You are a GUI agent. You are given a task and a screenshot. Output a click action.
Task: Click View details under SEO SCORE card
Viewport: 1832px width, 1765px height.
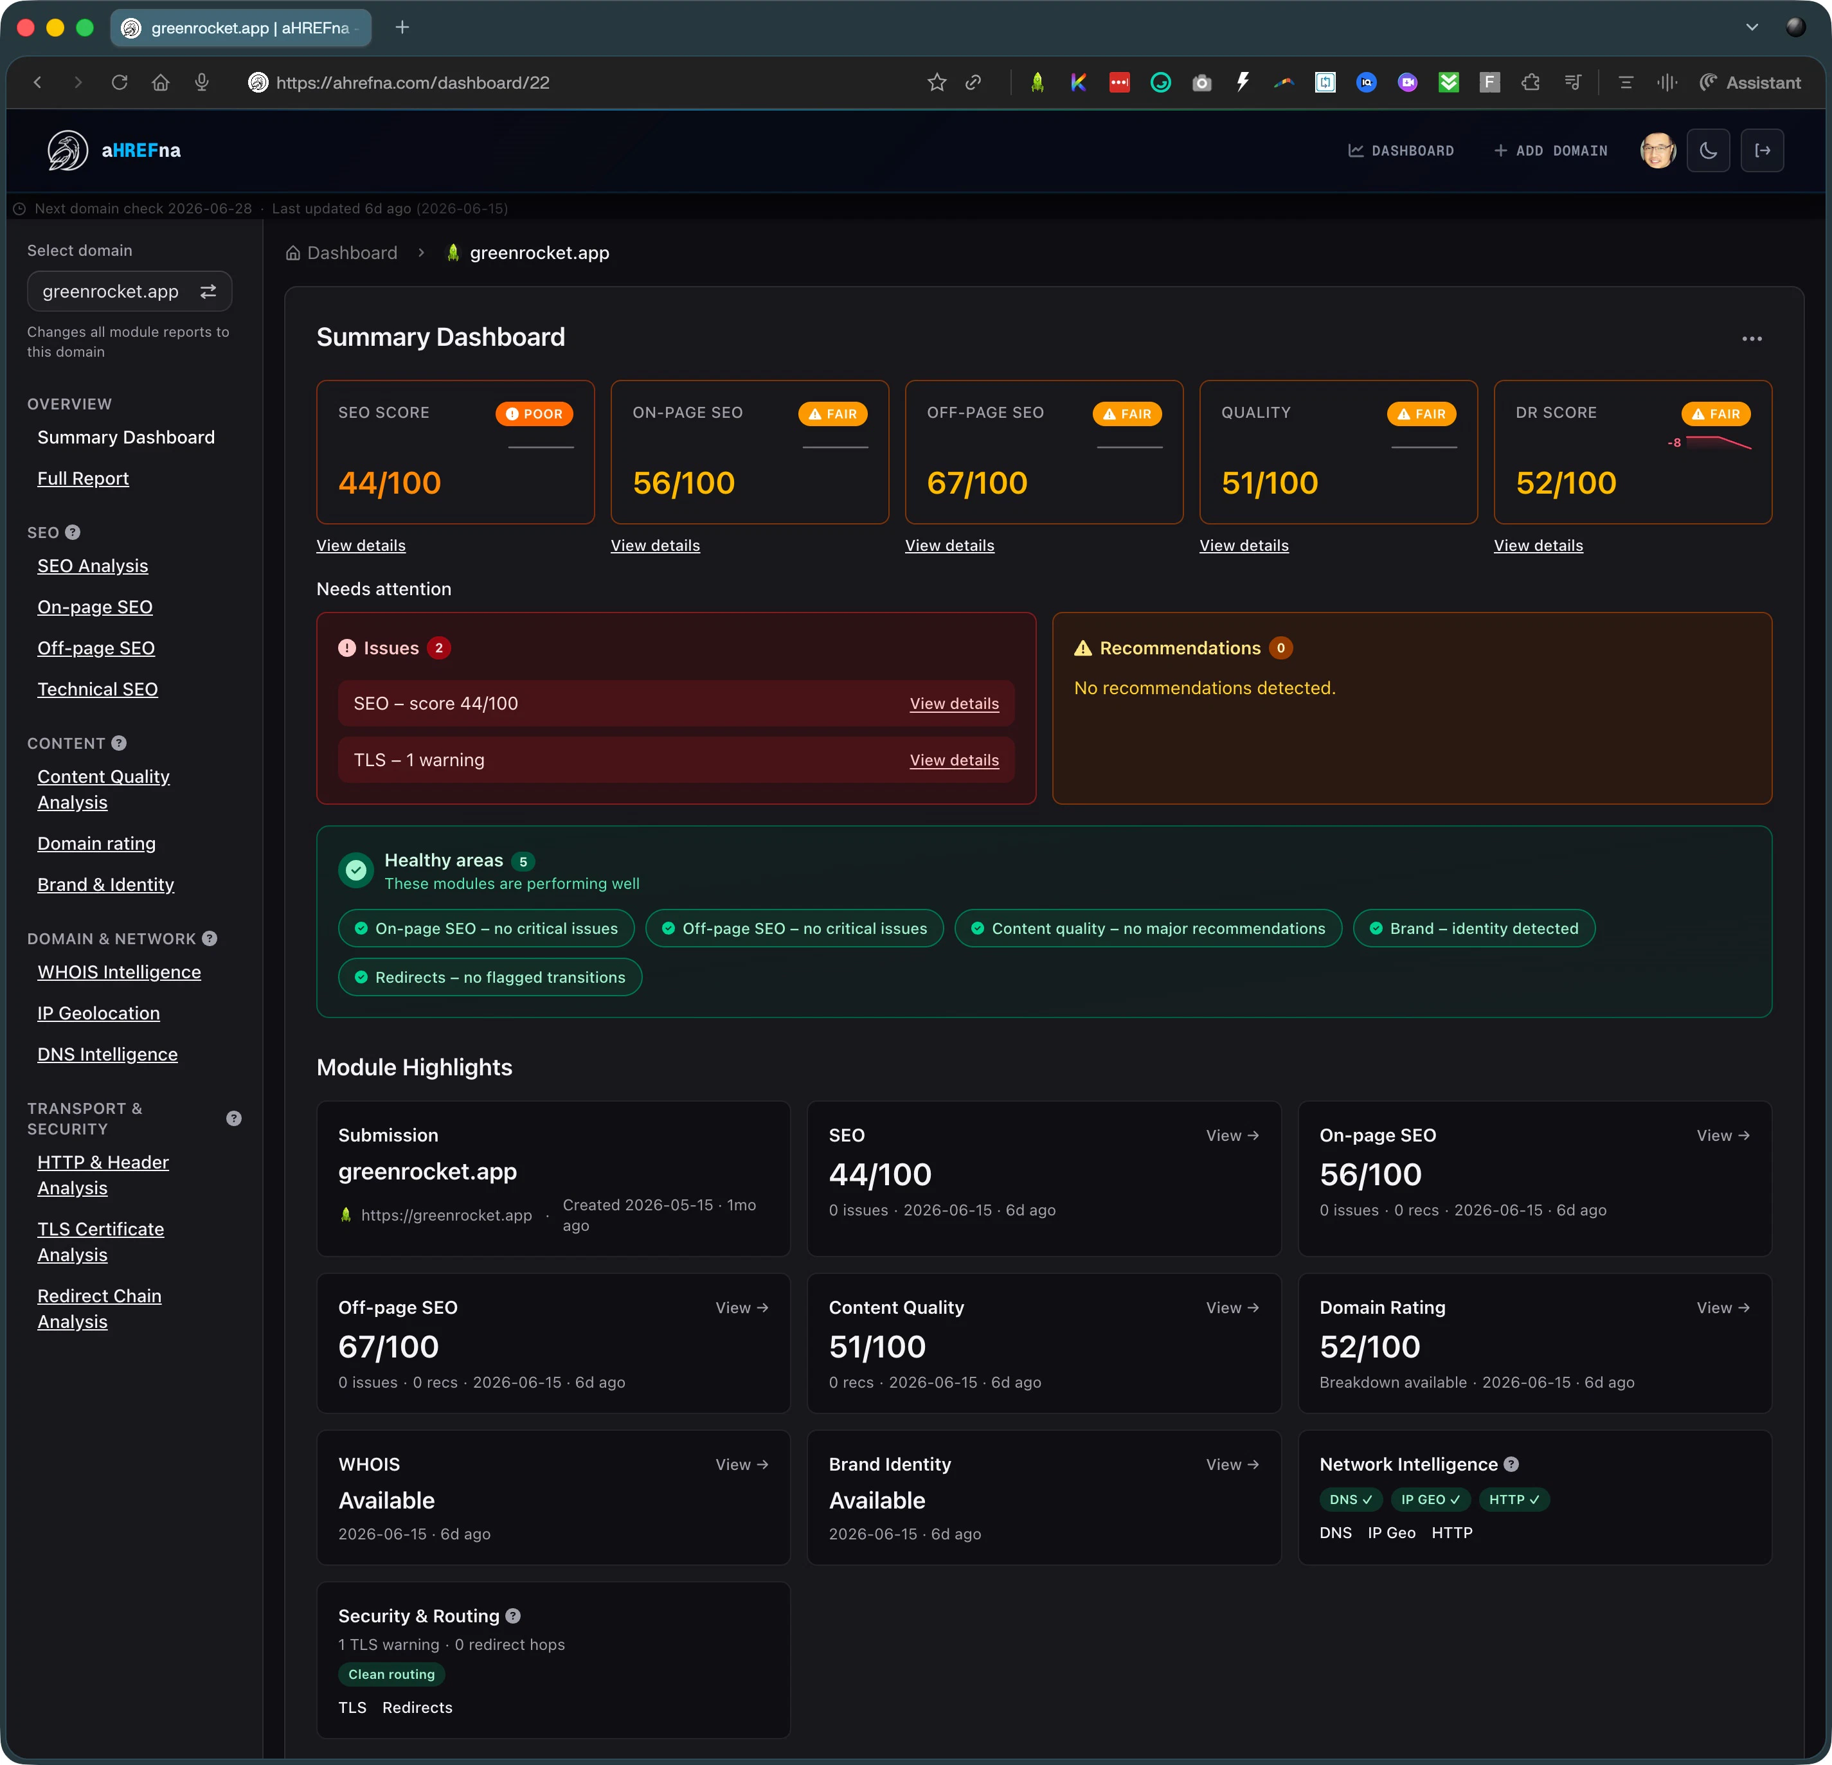pyautogui.click(x=361, y=546)
